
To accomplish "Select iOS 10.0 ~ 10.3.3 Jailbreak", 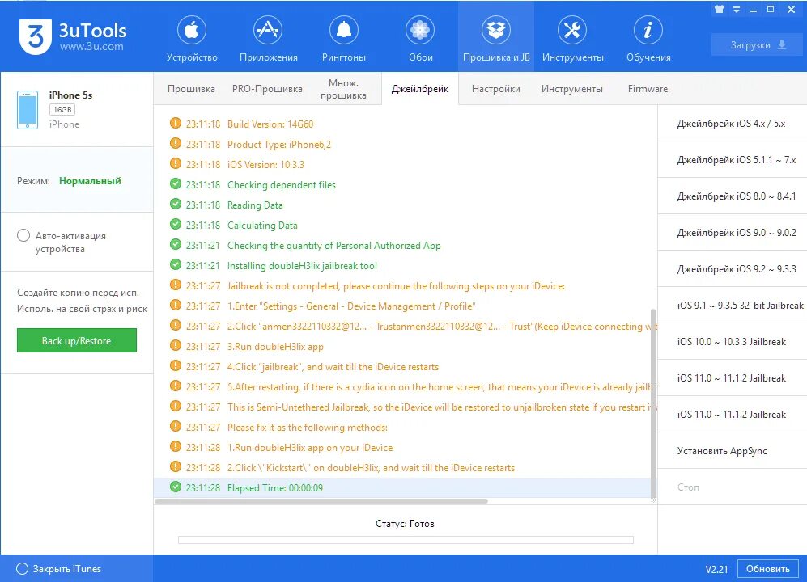I will tap(733, 341).
